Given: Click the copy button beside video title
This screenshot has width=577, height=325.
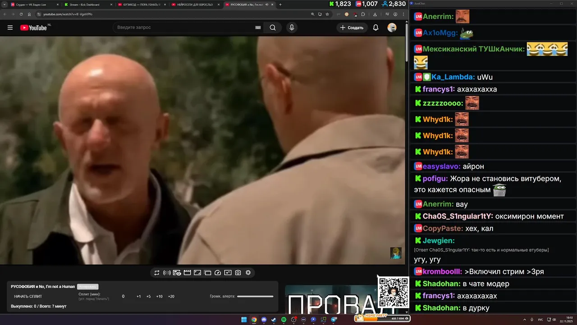Looking at the screenshot, I should tap(87, 287).
